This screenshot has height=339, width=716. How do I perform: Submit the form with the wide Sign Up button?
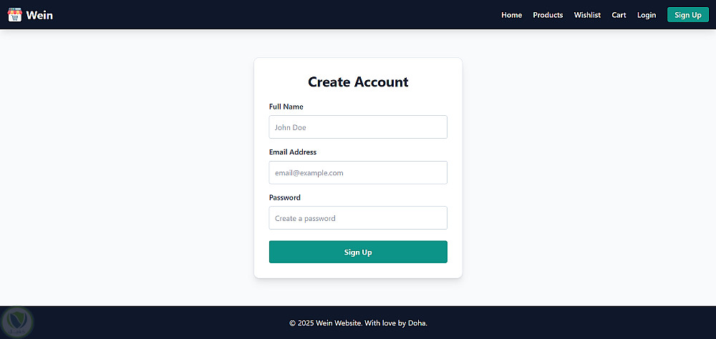click(358, 252)
